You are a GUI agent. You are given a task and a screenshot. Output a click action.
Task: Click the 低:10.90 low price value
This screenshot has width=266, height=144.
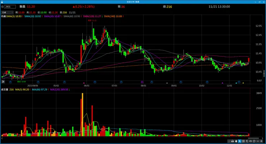(42, 12)
